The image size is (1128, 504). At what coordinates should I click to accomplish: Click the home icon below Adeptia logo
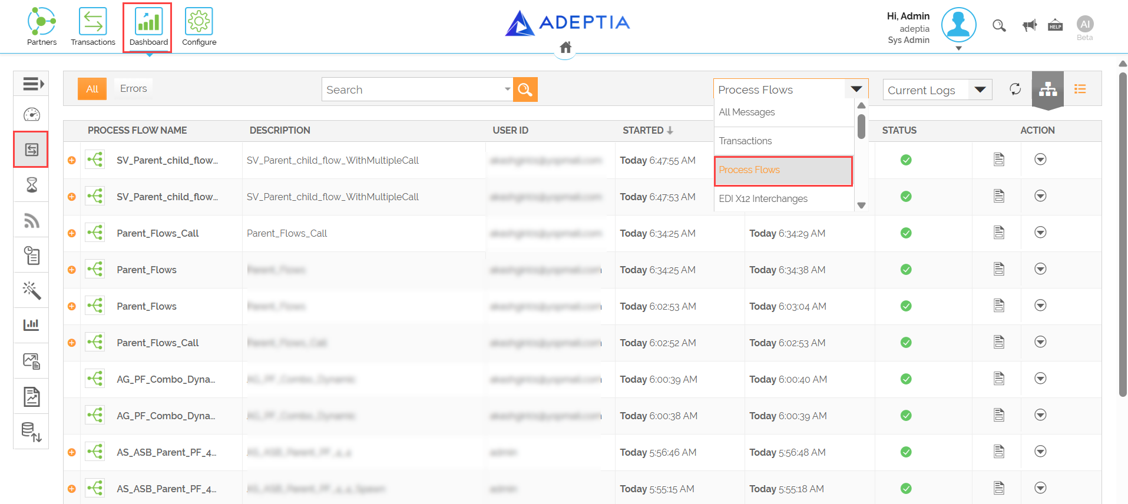click(x=565, y=48)
